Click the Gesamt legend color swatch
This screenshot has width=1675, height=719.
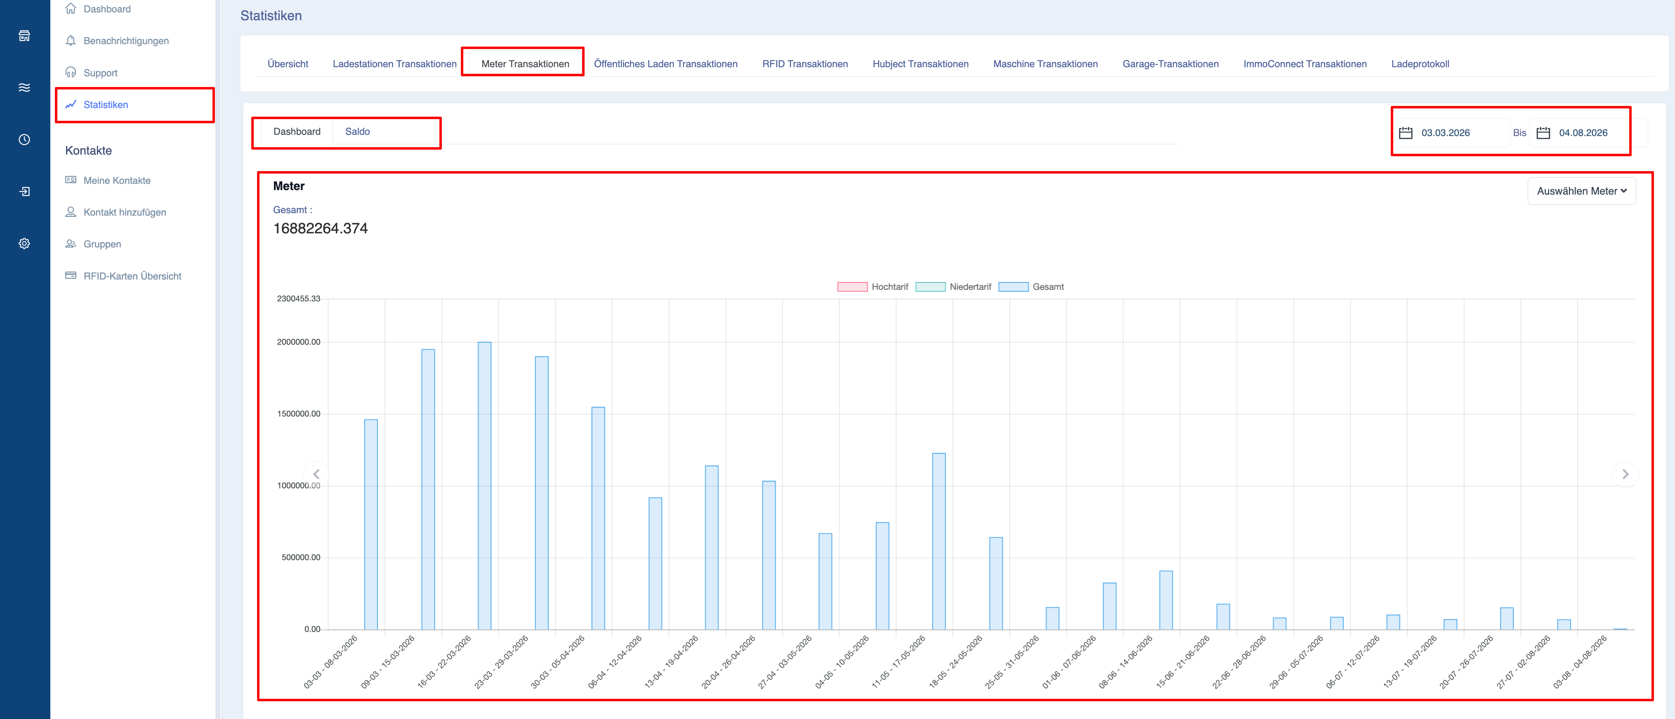click(1012, 287)
